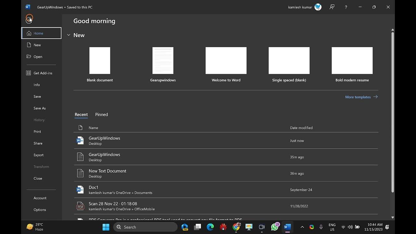
Task: Click the document icon in the Name column header
Action: coord(80,128)
